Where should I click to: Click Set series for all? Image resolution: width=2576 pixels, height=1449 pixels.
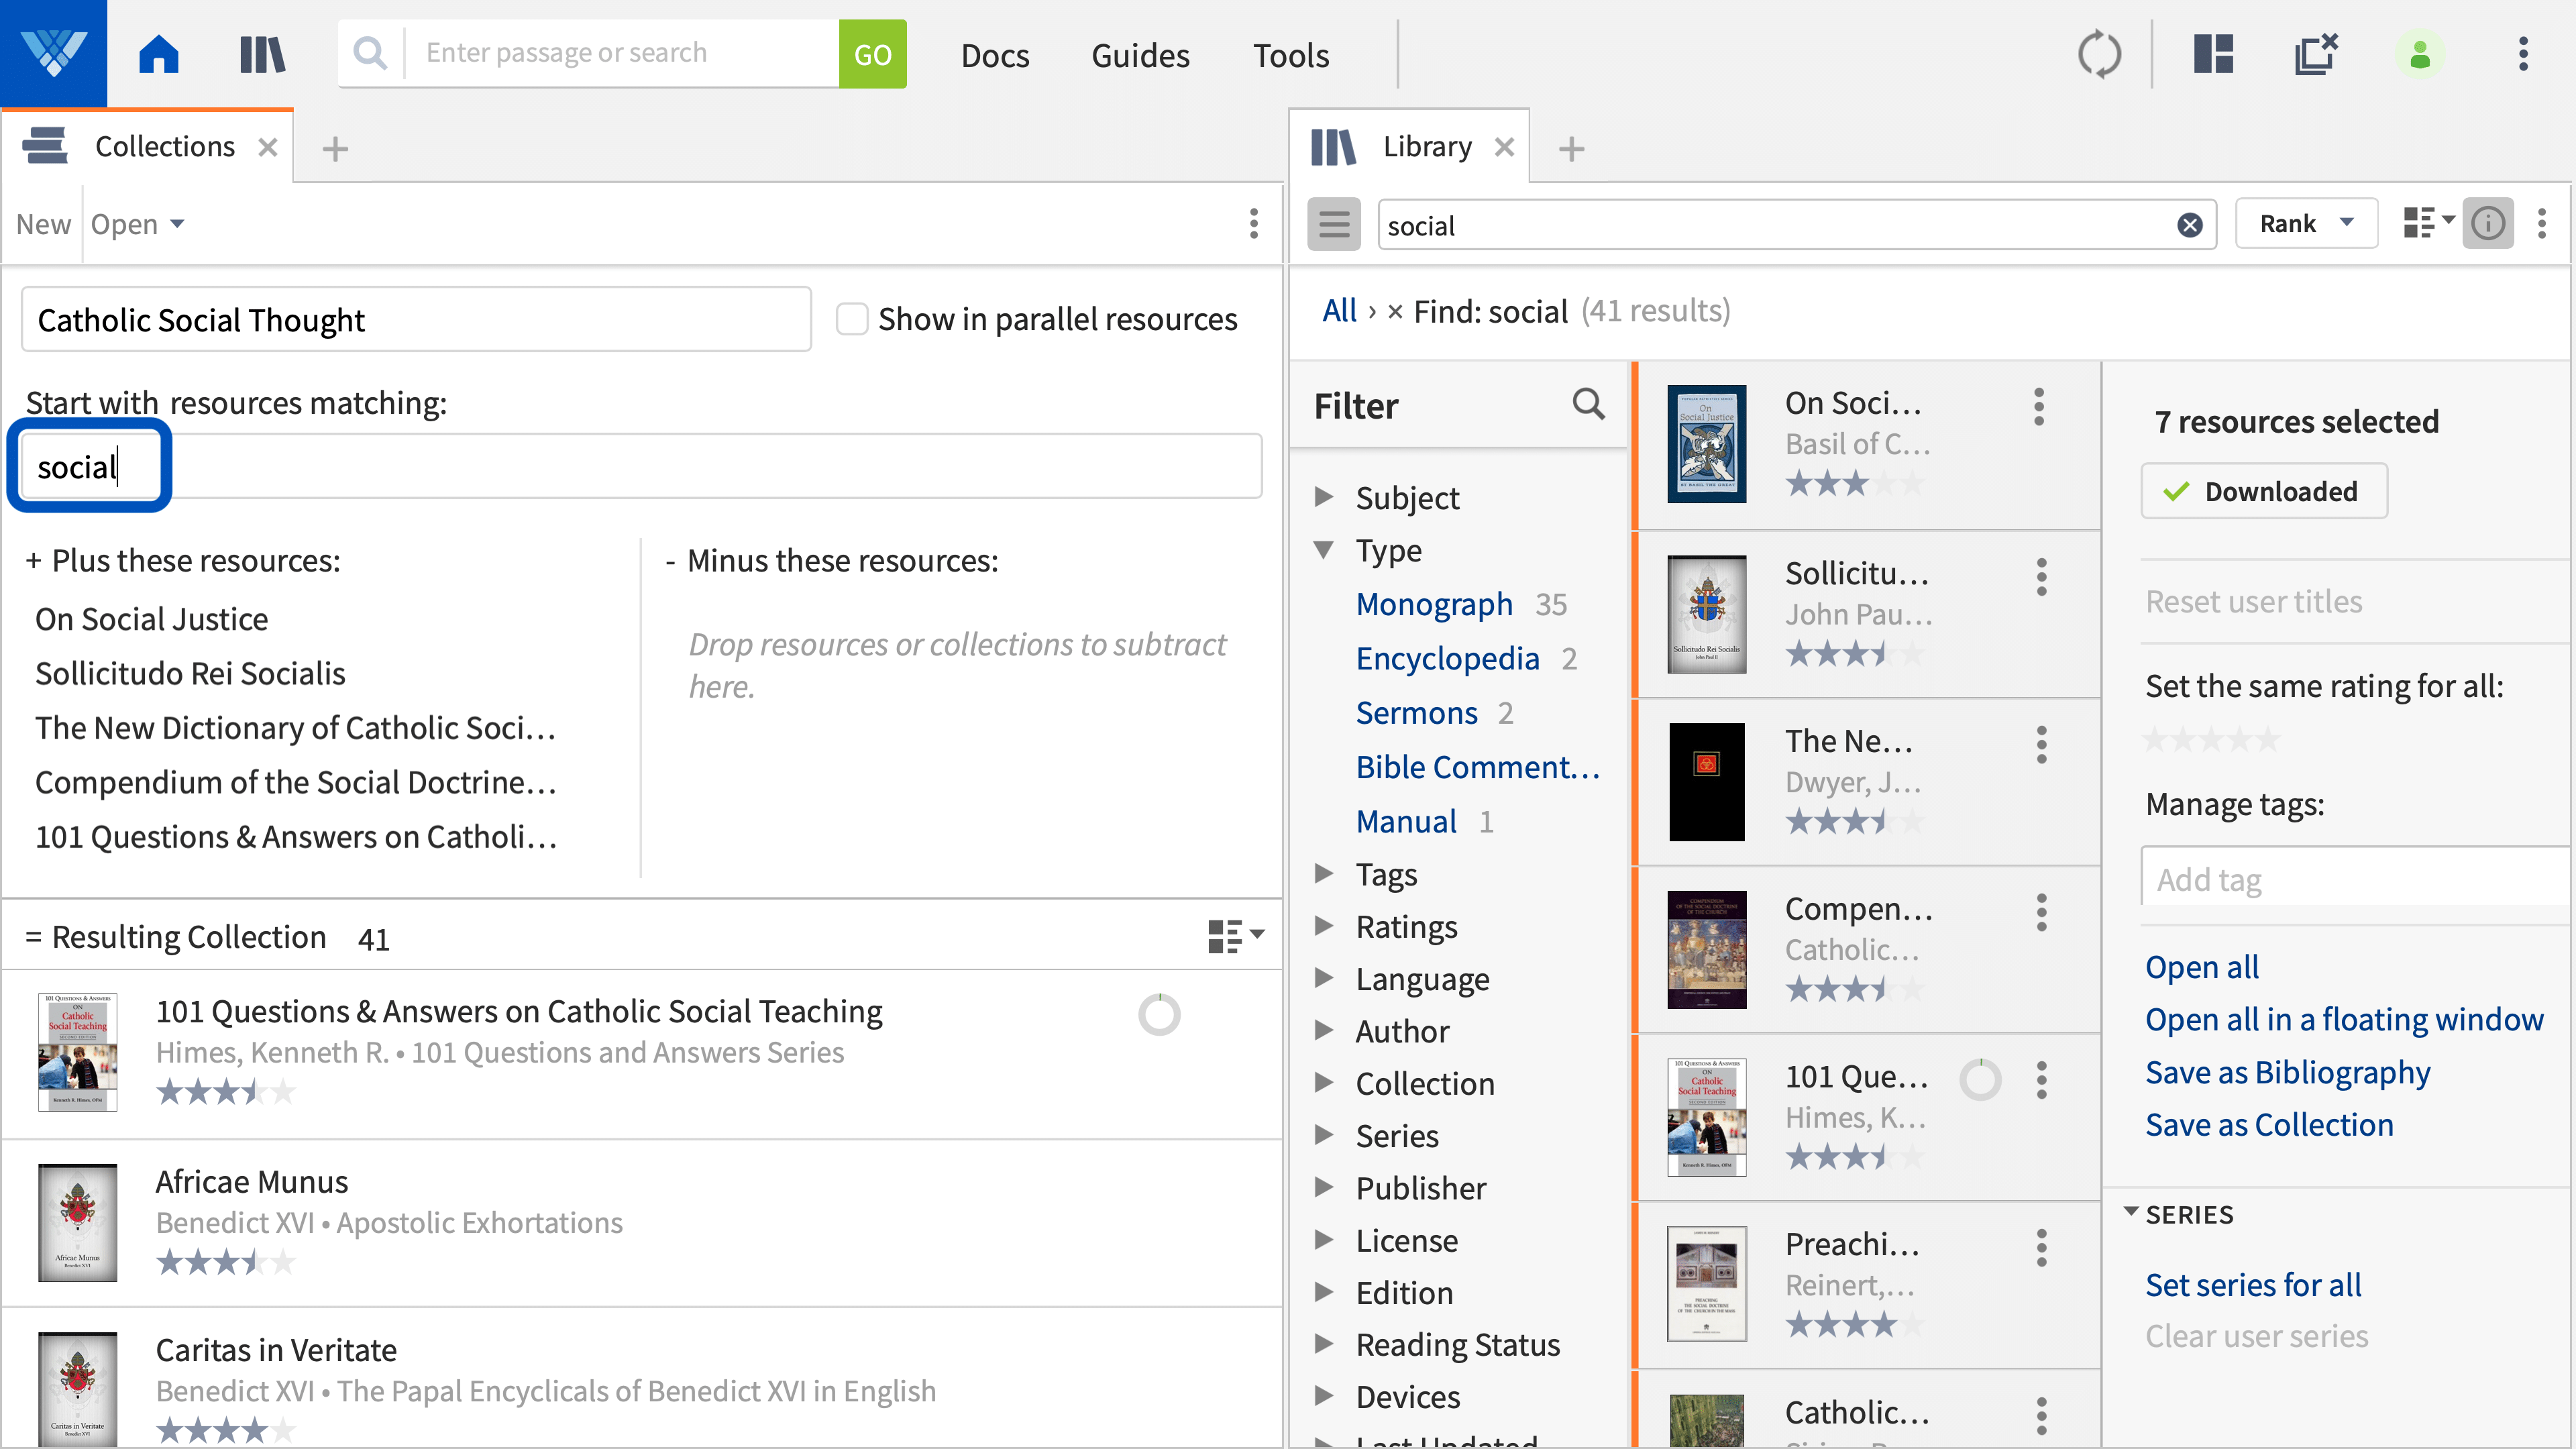point(2253,1284)
